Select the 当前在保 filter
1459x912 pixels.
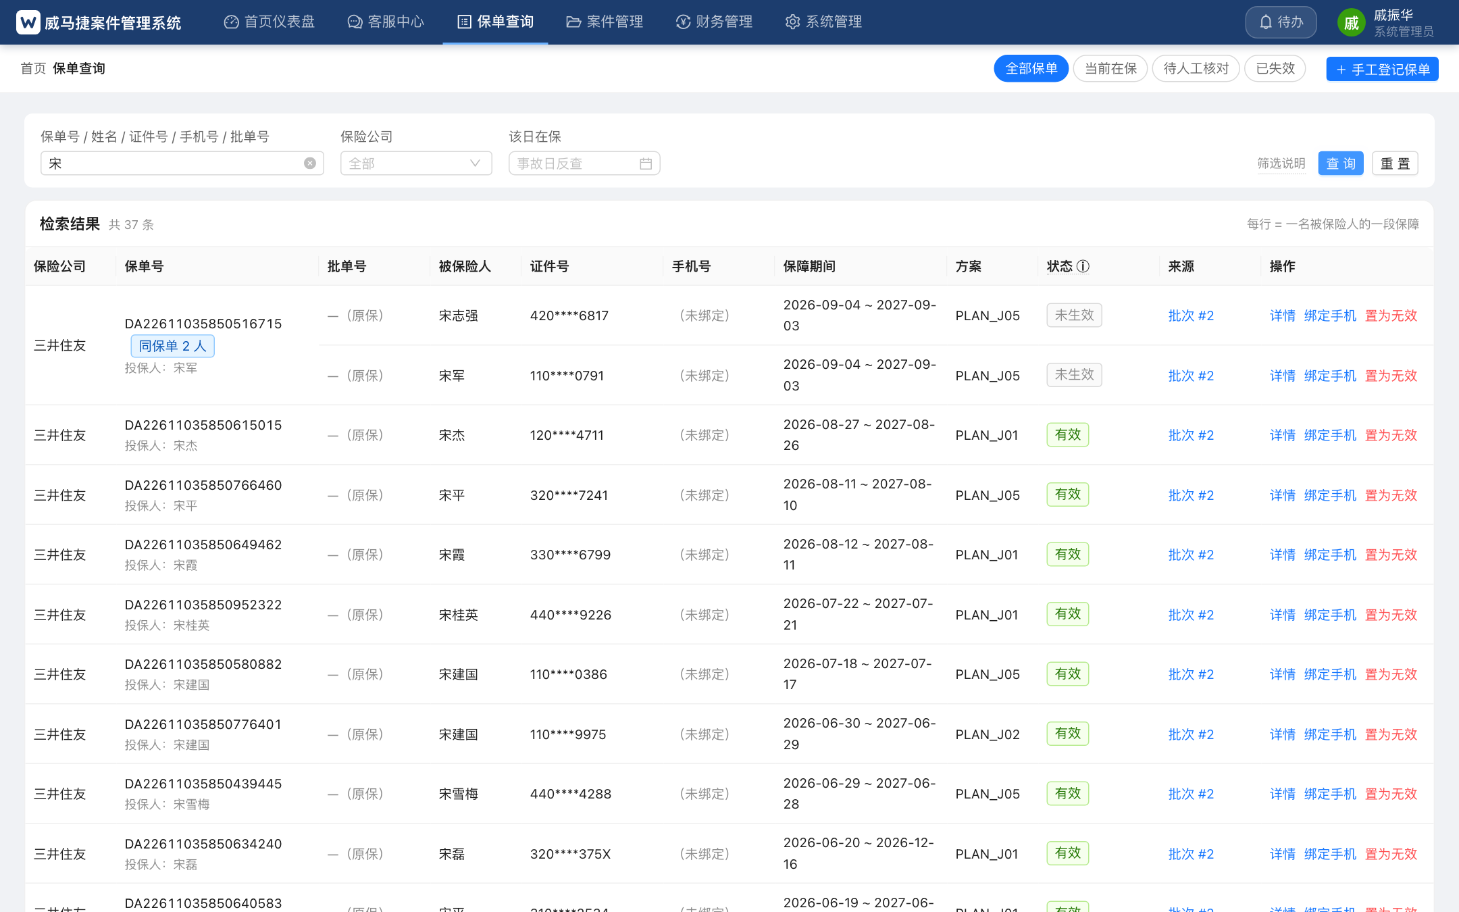pos(1110,68)
